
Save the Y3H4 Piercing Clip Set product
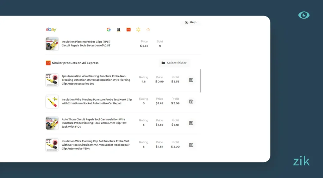click(x=191, y=145)
